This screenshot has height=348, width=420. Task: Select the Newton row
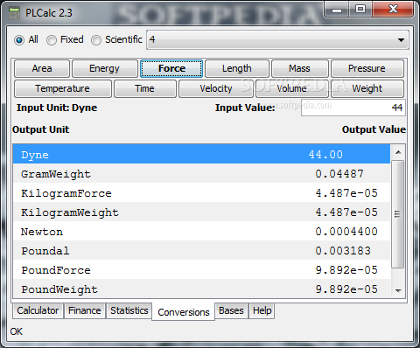(201, 231)
